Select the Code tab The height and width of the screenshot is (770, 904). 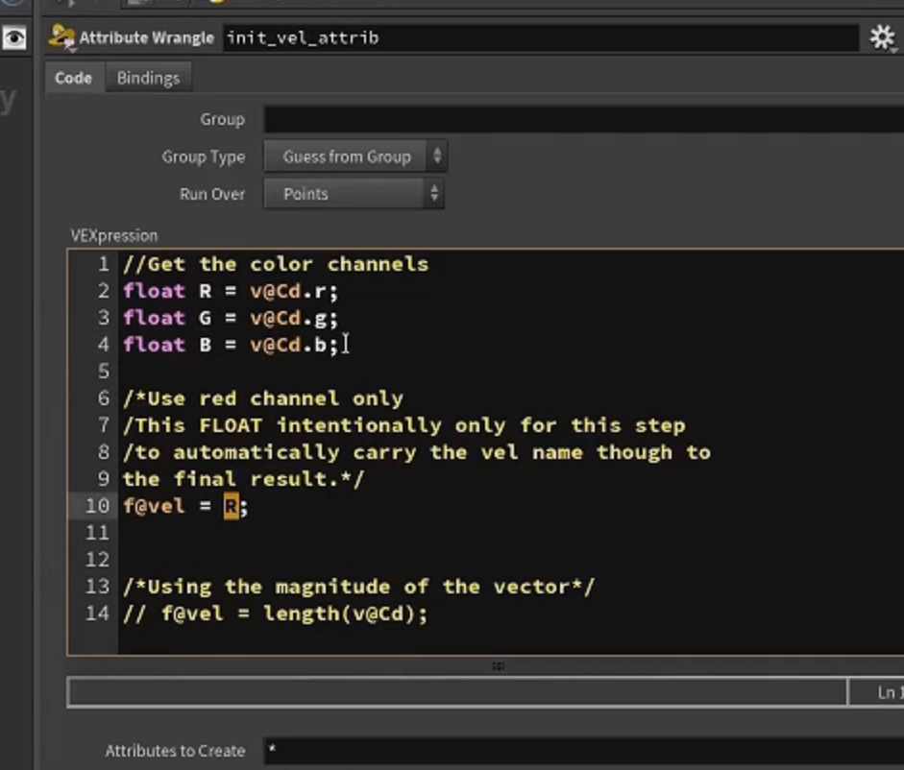[x=73, y=78]
